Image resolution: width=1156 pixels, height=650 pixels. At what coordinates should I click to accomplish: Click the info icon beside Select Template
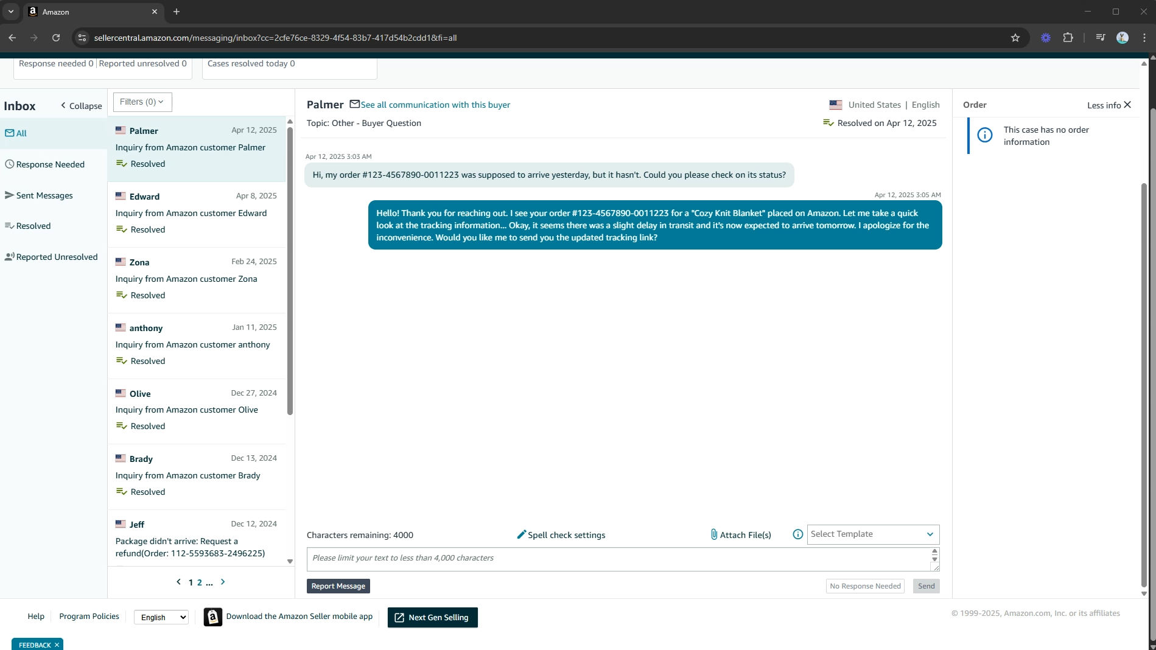pyautogui.click(x=797, y=534)
